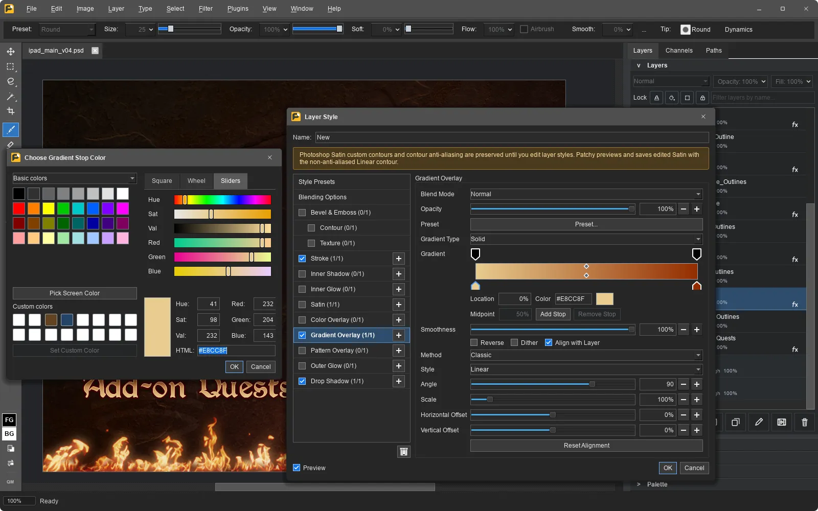
Task: Uncheck the Stroke (1/1) effect
Action: pos(302,259)
